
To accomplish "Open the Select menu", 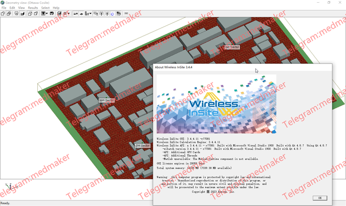I will 45,8.
